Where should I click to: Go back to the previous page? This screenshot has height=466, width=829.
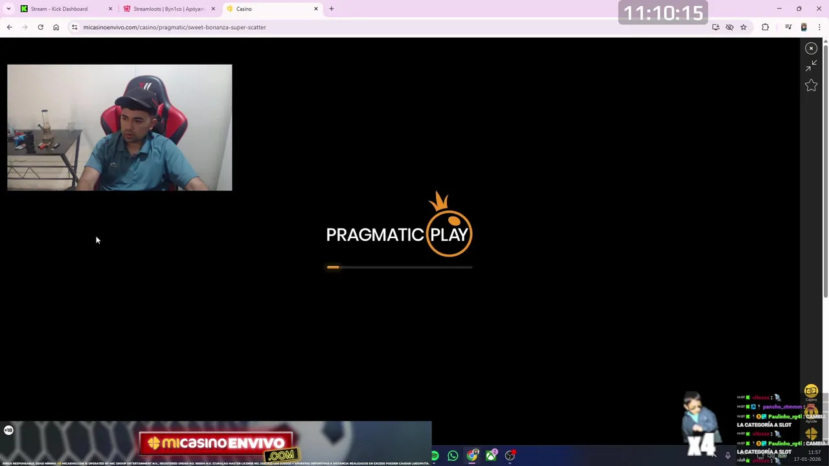(x=9, y=27)
